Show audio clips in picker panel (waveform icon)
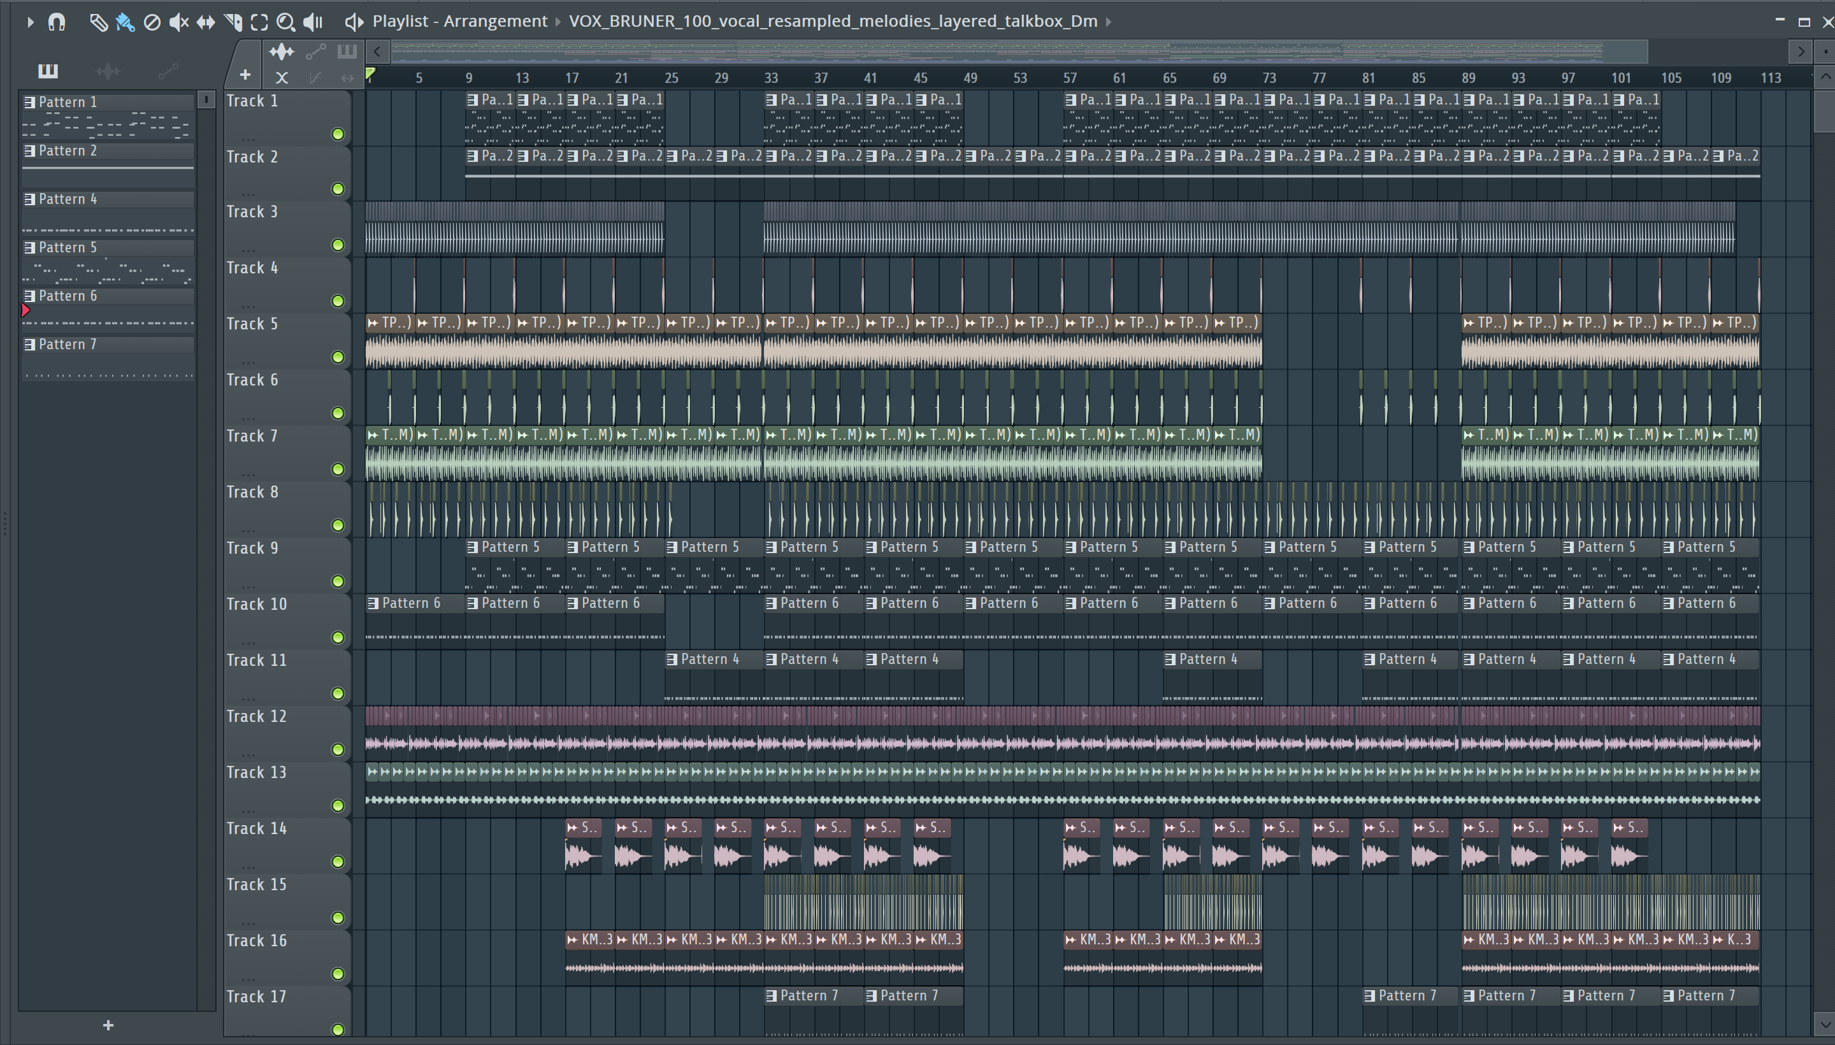1835x1045 pixels. [x=108, y=70]
